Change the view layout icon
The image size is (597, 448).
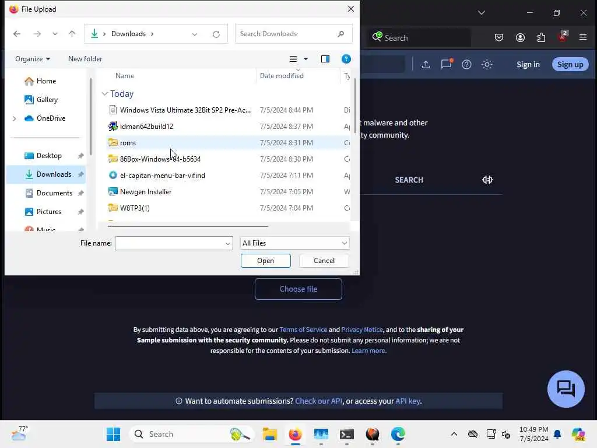click(293, 59)
